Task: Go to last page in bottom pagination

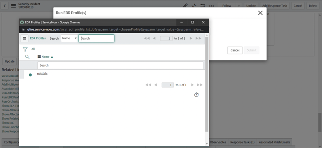Action: pos(200,85)
